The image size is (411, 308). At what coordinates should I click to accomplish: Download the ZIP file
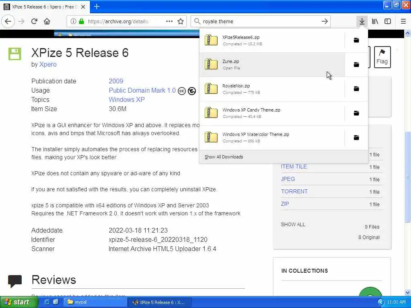tap(285, 204)
